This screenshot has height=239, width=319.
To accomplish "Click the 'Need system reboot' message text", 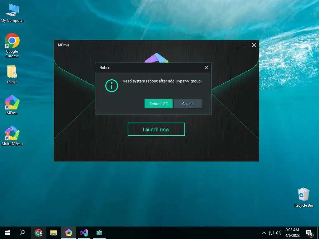I will click(x=162, y=81).
